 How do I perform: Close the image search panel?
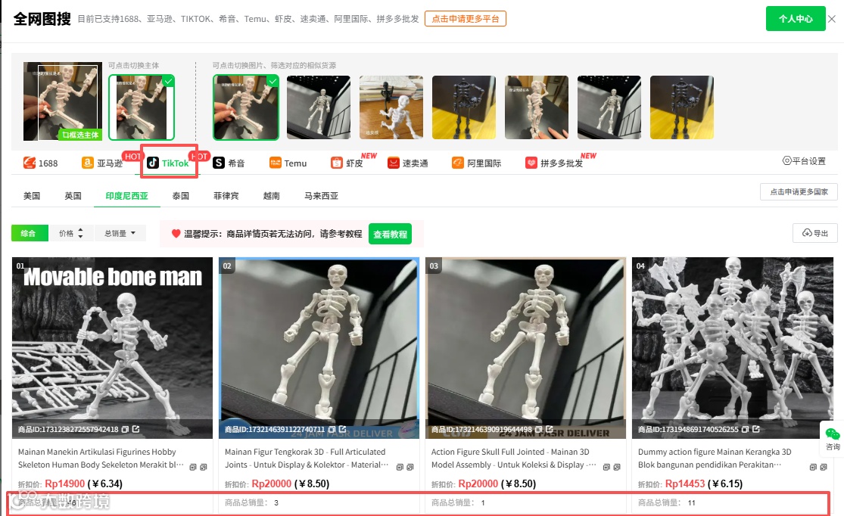pos(832,19)
